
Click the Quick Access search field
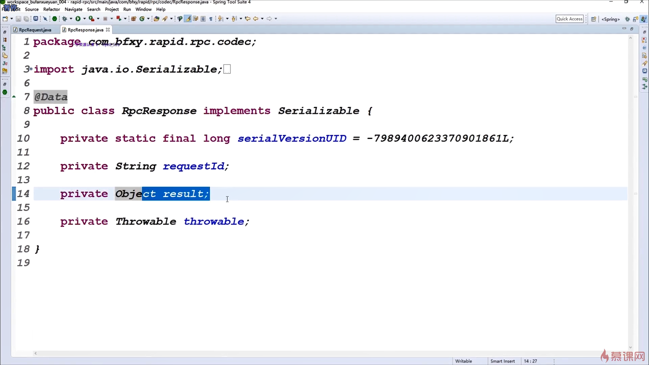click(569, 19)
